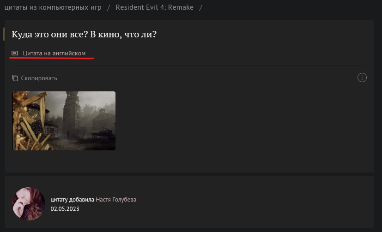
Task: Click the red underline below Цитата на английском
Action: point(52,59)
